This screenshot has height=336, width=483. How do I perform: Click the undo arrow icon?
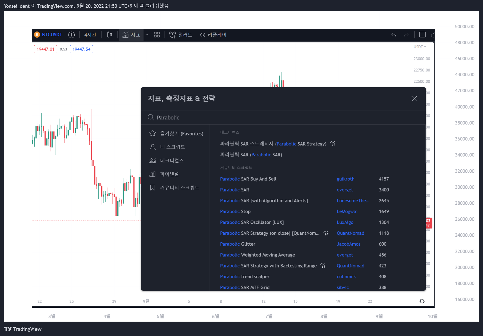[x=394, y=35]
